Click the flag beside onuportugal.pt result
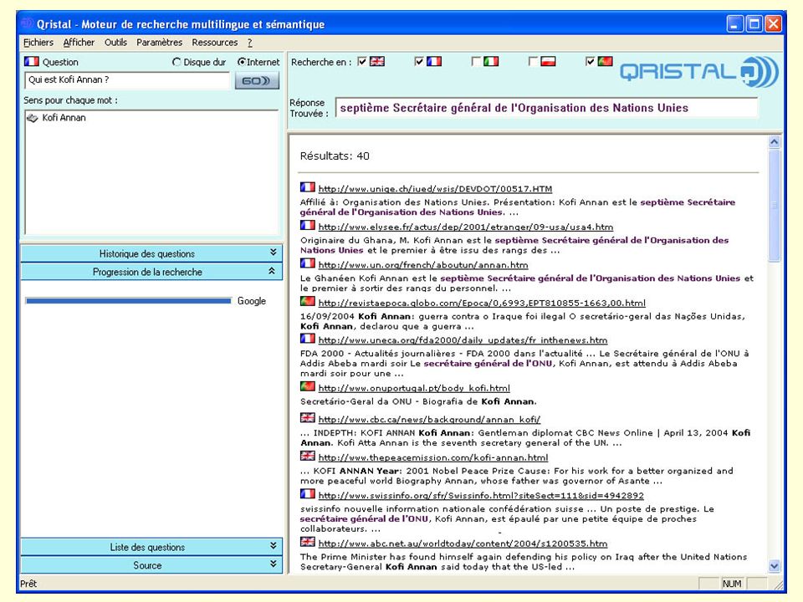Image resolution: width=803 pixels, height=602 pixels. coord(307,386)
